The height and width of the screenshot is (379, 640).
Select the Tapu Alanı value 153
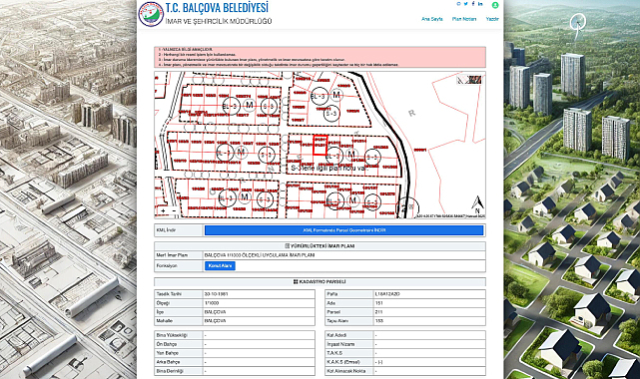point(378,321)
